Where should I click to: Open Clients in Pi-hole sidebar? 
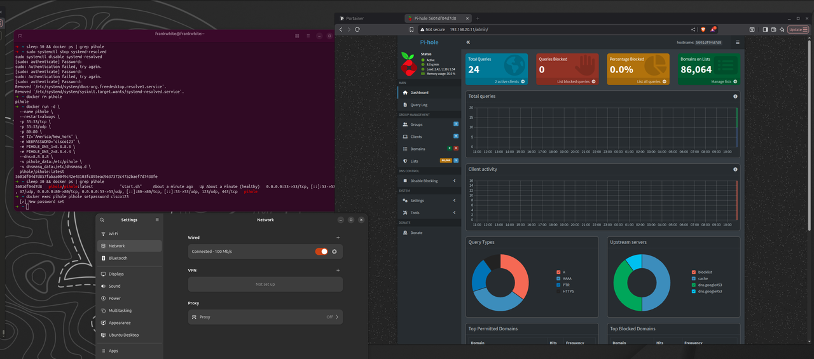click(x=429, y=137)
